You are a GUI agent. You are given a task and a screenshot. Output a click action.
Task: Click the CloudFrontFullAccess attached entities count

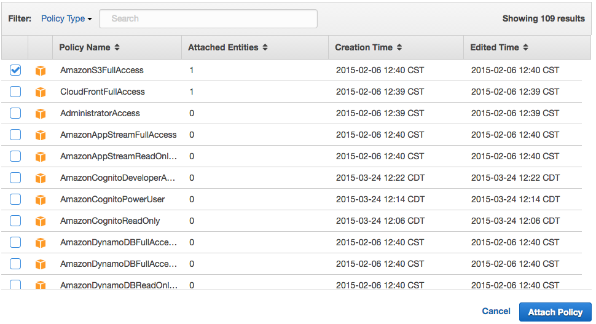pos(192,92)
